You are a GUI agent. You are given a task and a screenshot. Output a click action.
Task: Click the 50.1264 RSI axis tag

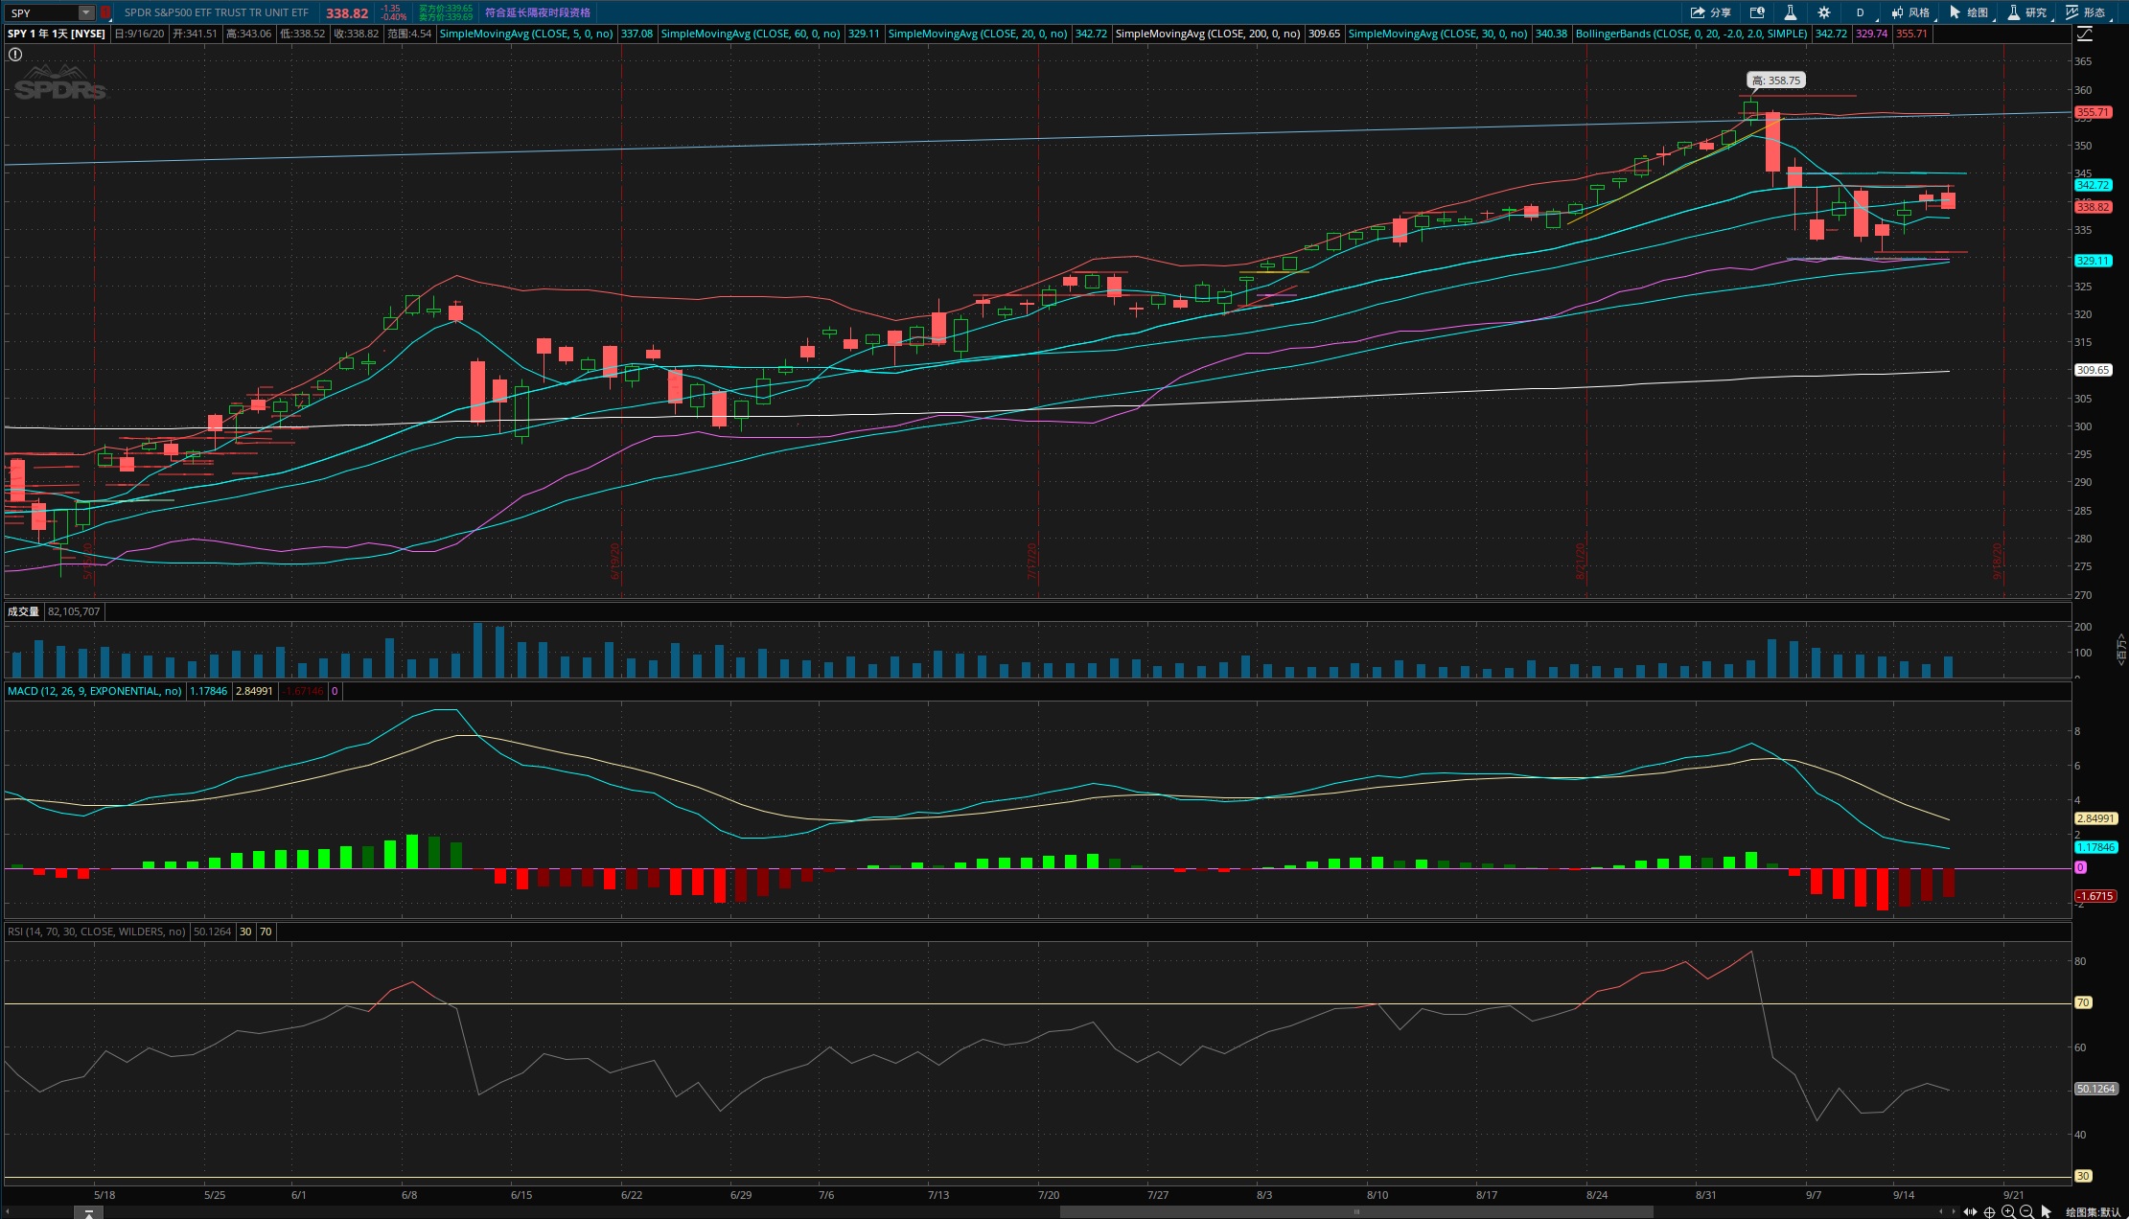2096,1089
